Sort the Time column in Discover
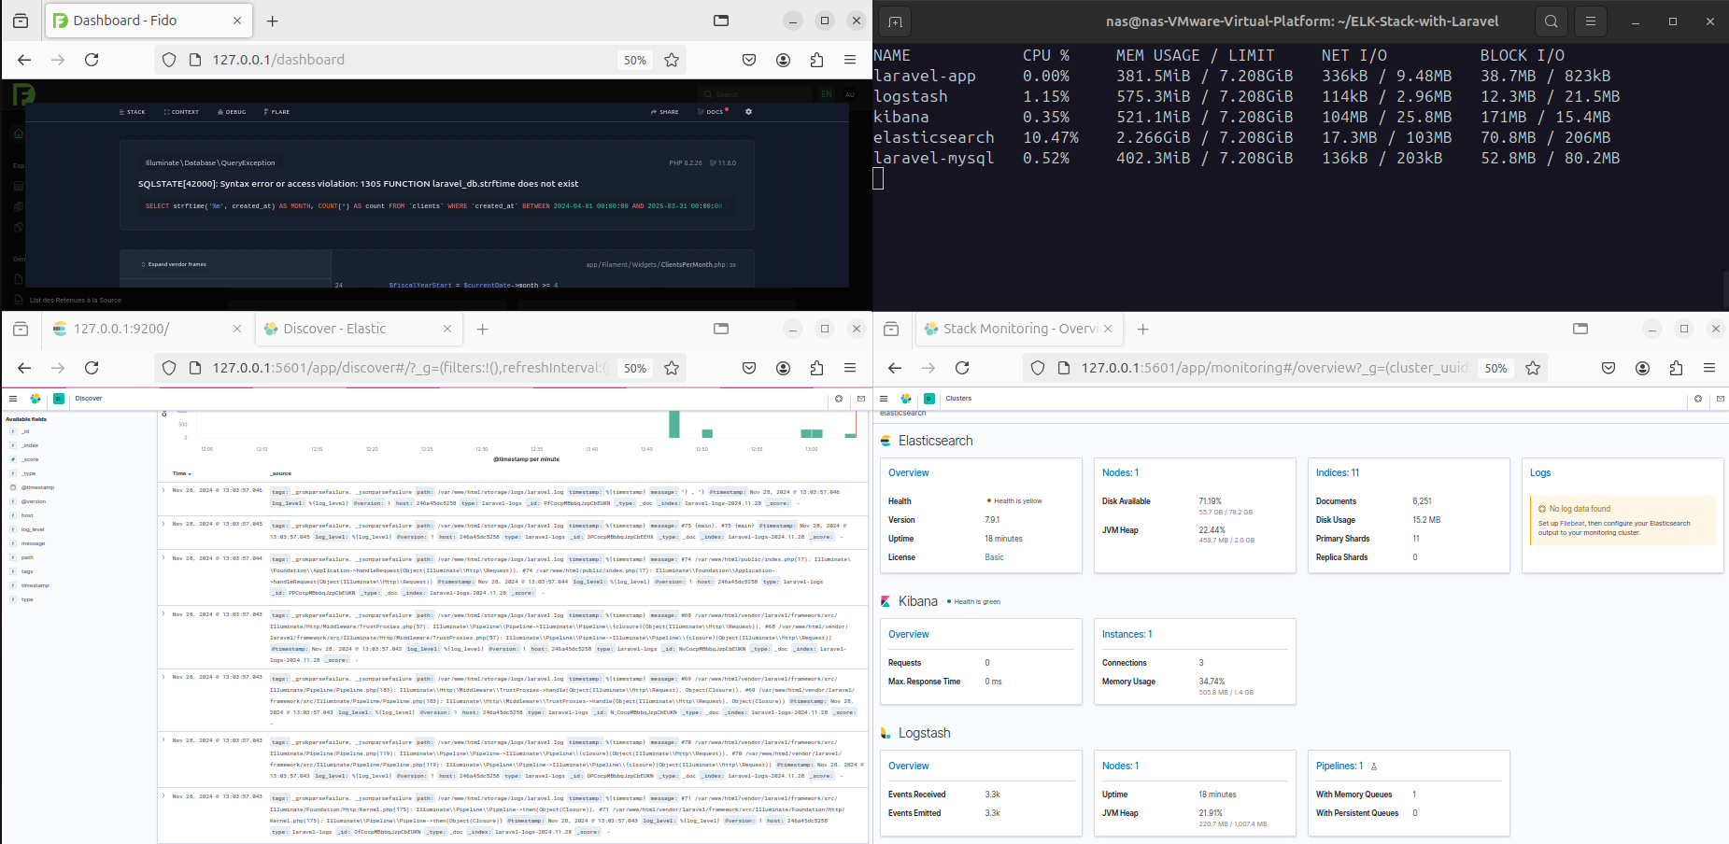The height and width of the screenshot is (844, 1729). (181, 473)
